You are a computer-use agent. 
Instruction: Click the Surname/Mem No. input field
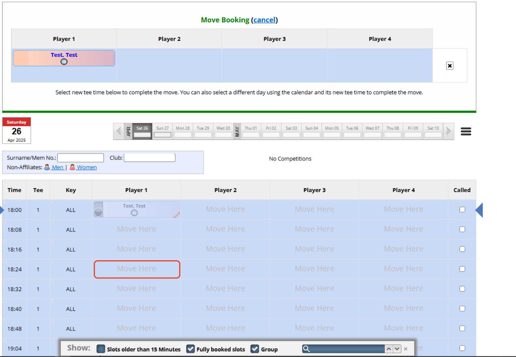pos(81,158)
